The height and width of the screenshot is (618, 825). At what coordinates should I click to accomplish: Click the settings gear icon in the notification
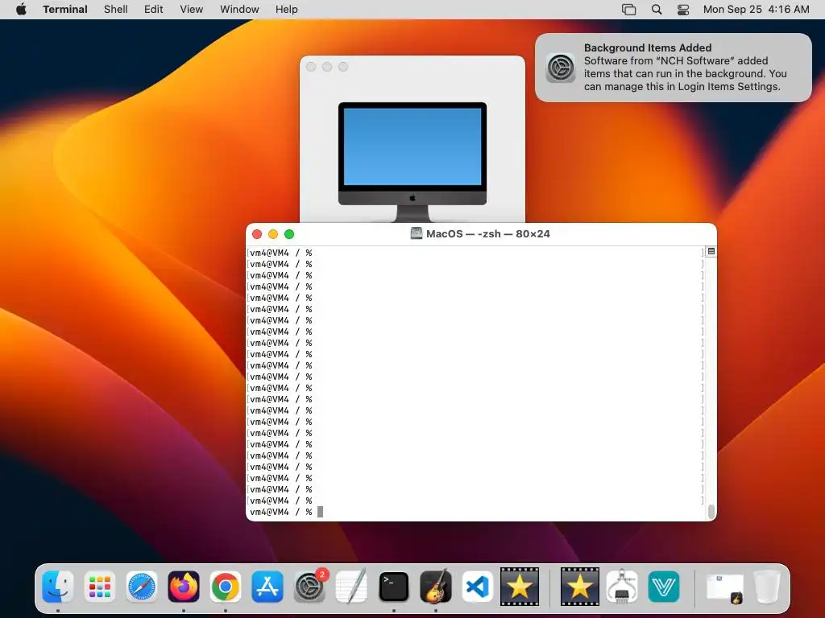tap(561, 68)
